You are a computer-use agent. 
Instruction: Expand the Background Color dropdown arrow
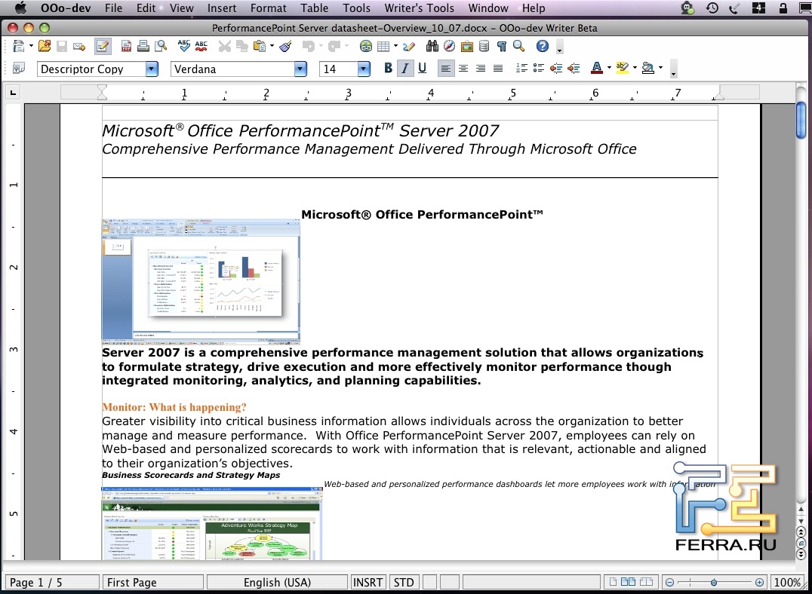tap(661, 68)
